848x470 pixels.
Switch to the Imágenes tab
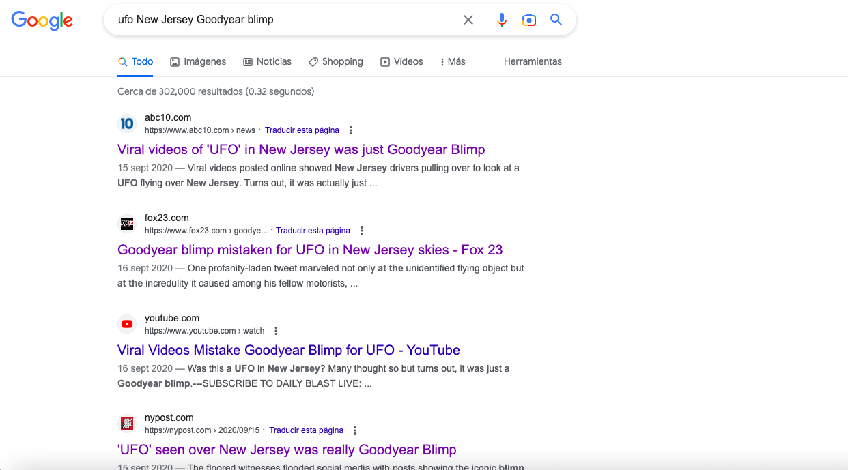198,61
